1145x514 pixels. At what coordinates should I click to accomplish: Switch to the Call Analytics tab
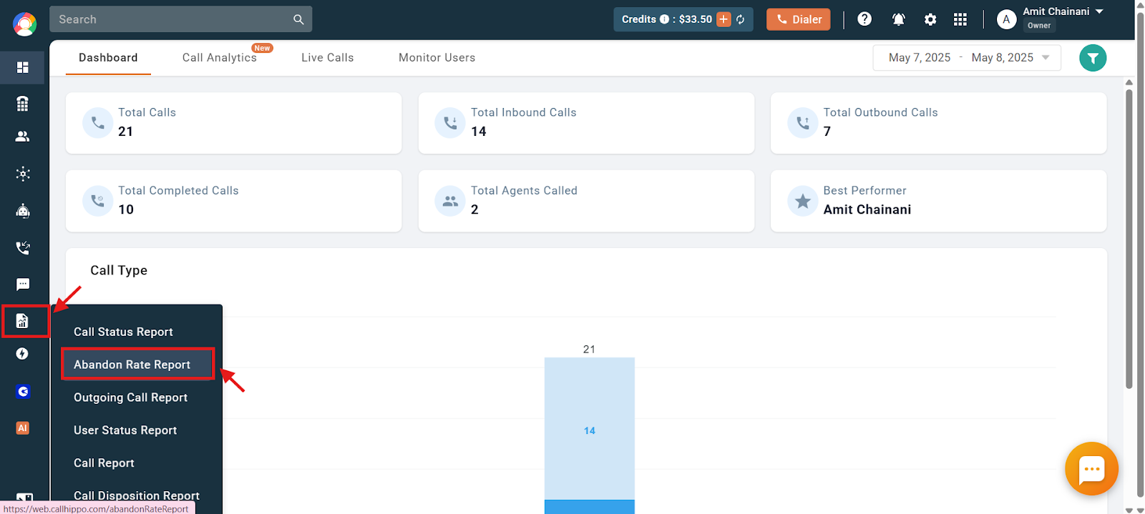[x=220, y=58]
